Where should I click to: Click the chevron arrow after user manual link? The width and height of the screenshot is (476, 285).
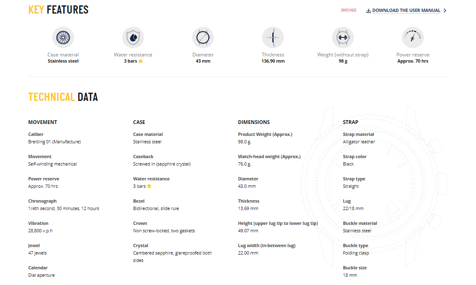445,11
